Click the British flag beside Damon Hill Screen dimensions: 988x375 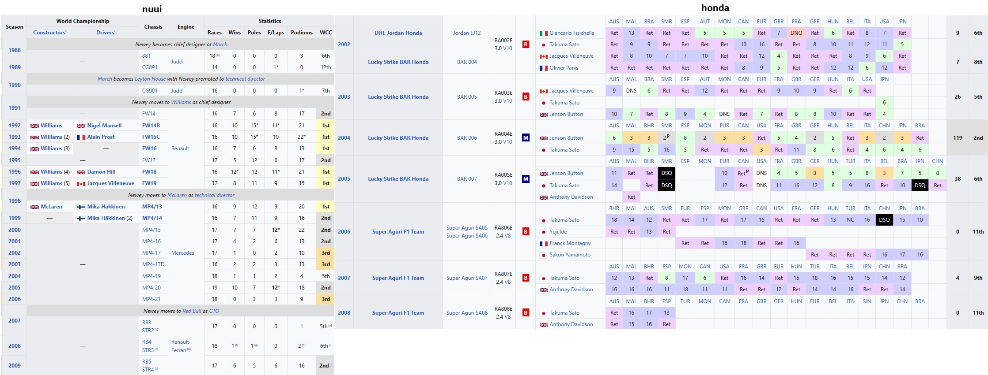pos(81,172)
